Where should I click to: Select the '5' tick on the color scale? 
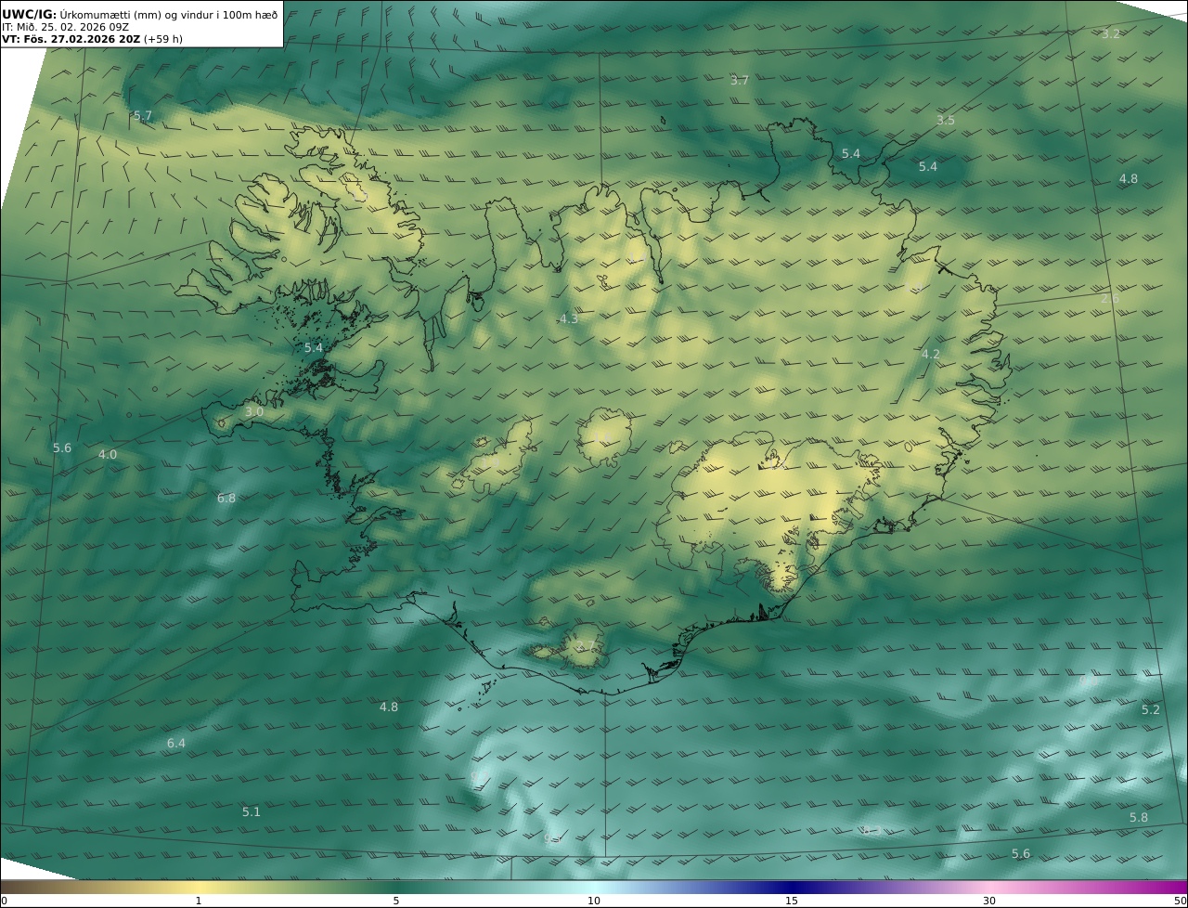pos(396,901)
